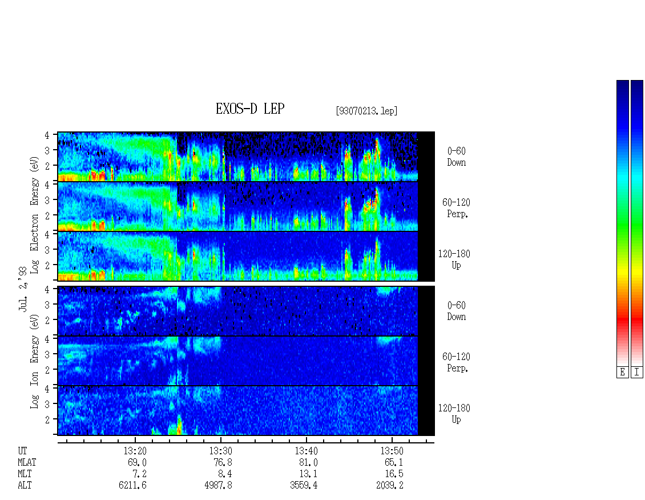Viewport: 645px width, 500px height.
Task: Click the MLT value 8.4
Action: [225, 474]
